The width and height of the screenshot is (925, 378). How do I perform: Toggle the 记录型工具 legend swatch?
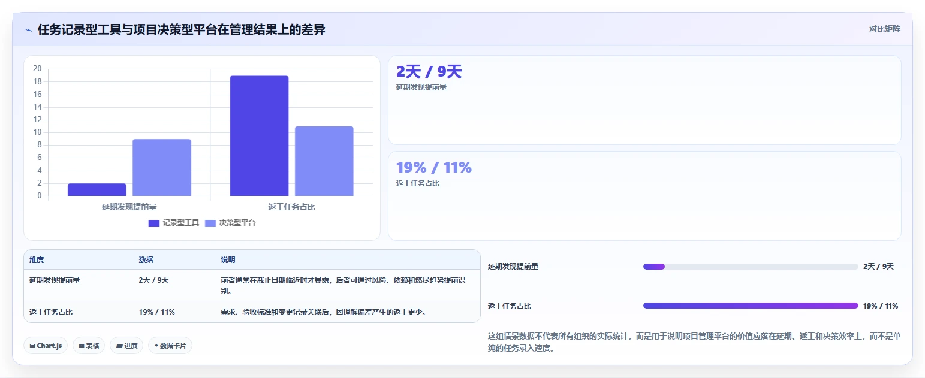click(154, 223)
